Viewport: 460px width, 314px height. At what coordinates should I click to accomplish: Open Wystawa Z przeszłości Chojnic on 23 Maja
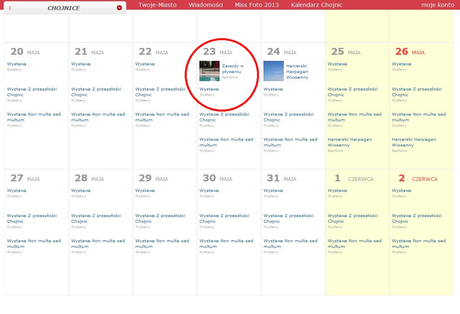coord(225,117)
